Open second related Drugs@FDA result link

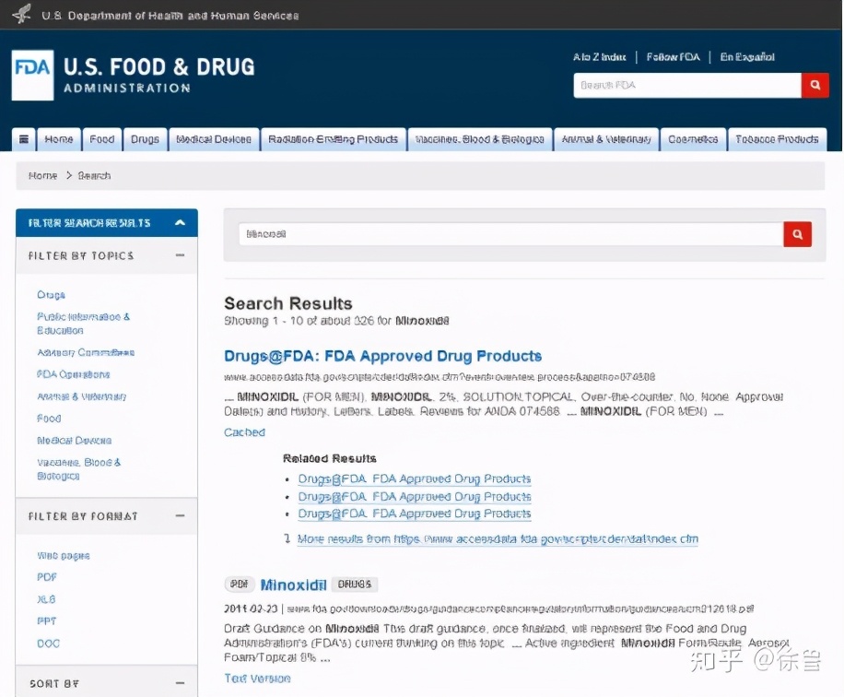pyautogui.click(x=415, y=496)
